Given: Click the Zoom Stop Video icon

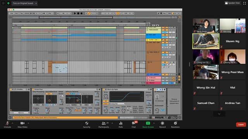Looking at the screenshot, I should click(x=22, y=123).
